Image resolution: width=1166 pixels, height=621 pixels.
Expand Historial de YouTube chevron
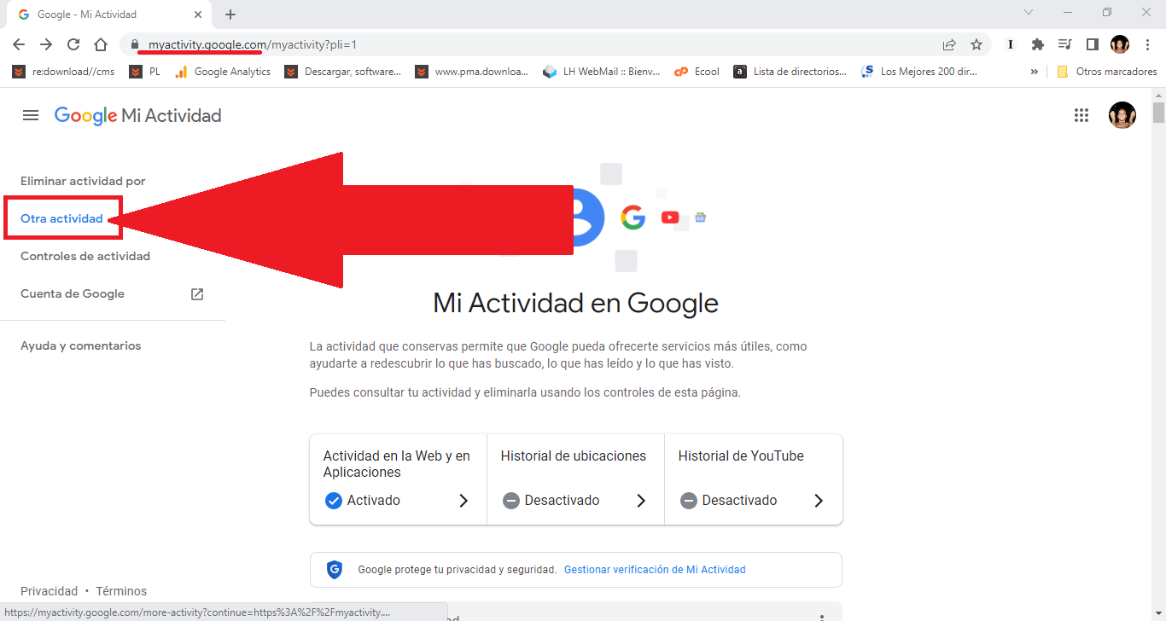pyautogui.click(x=819, y=501)
